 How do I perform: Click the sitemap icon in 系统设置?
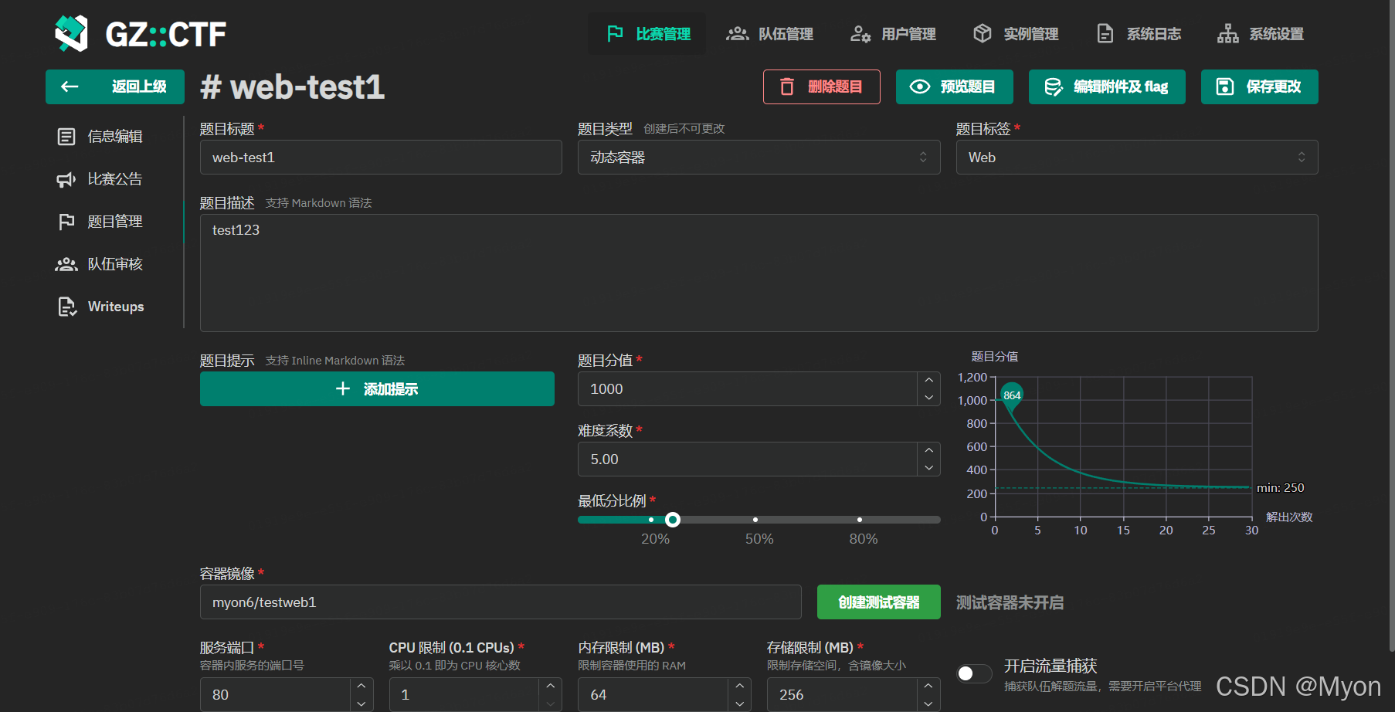point(1228,34)
